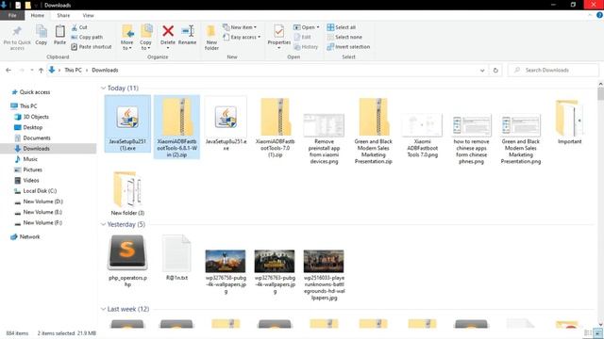604x339 pixels.
Task: Switch to the Share ribbon tab
Action: [63, 15]
